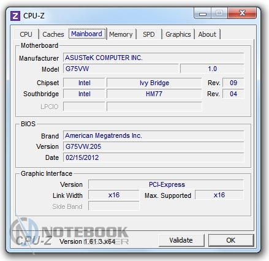Open the SPD tab
The height and width of the screenshot is (261, 269).
149,34
